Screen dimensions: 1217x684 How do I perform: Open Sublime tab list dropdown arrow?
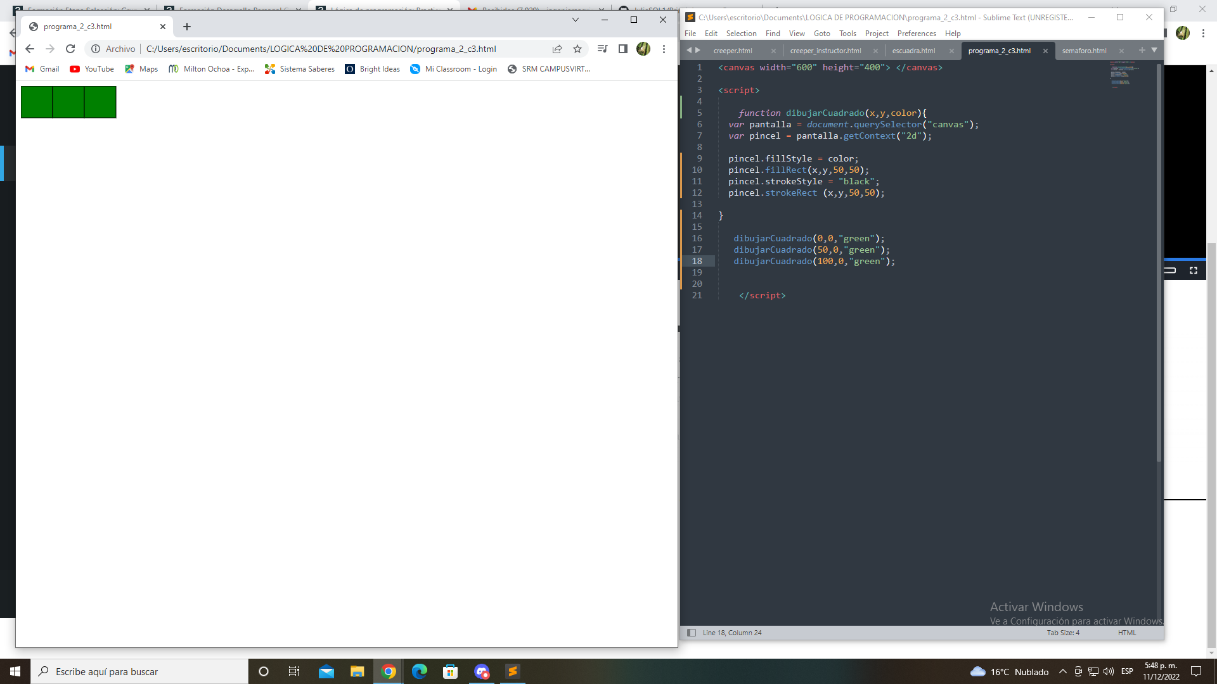click(1154, 50)
